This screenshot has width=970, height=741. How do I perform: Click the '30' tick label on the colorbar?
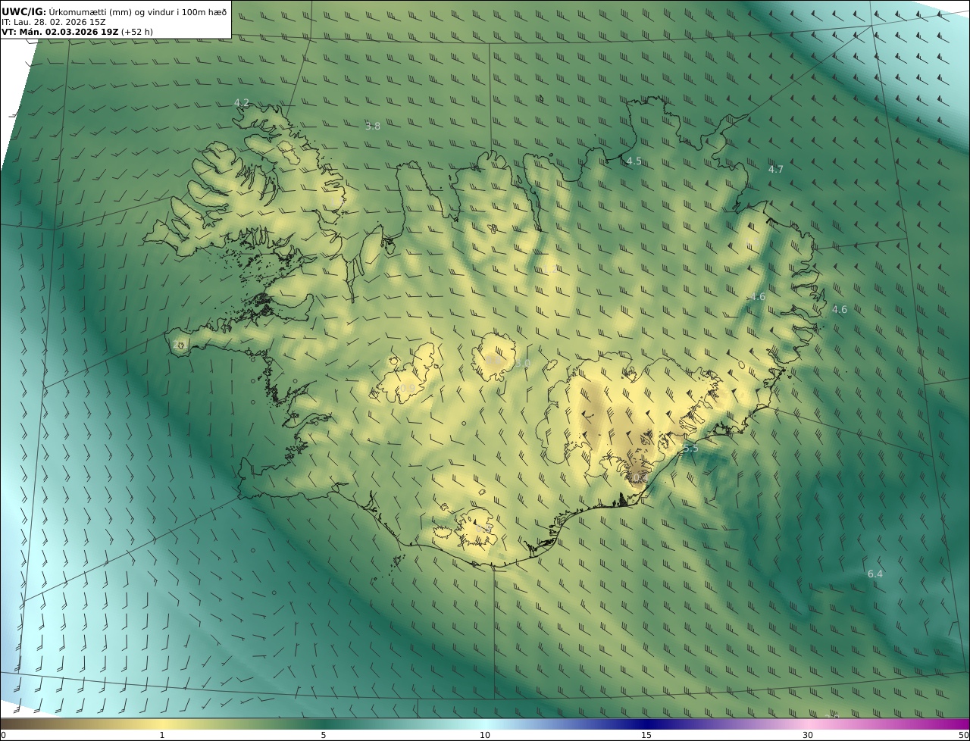(x=808, y=735)
